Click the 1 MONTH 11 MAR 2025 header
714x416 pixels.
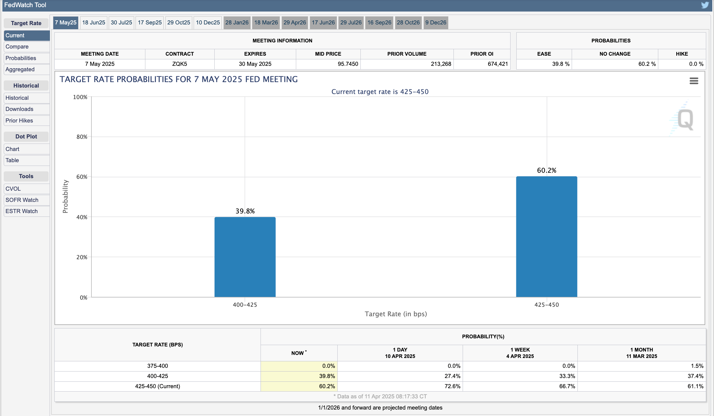click(642, 353)
